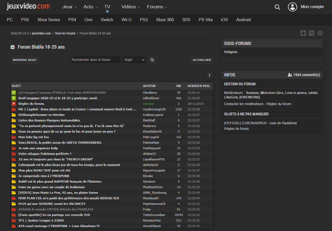
Task: Open forum settings gear icon
Action: pyautogui.click(x=320, y=33)
